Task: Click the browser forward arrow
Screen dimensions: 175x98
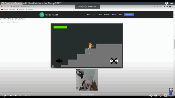Action: click(5, 6)
